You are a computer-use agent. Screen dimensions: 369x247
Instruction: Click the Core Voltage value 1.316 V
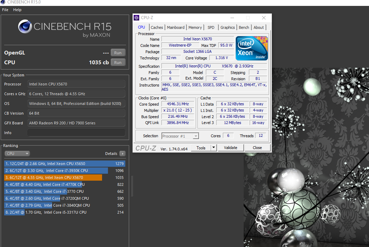[x=221, y=58]
